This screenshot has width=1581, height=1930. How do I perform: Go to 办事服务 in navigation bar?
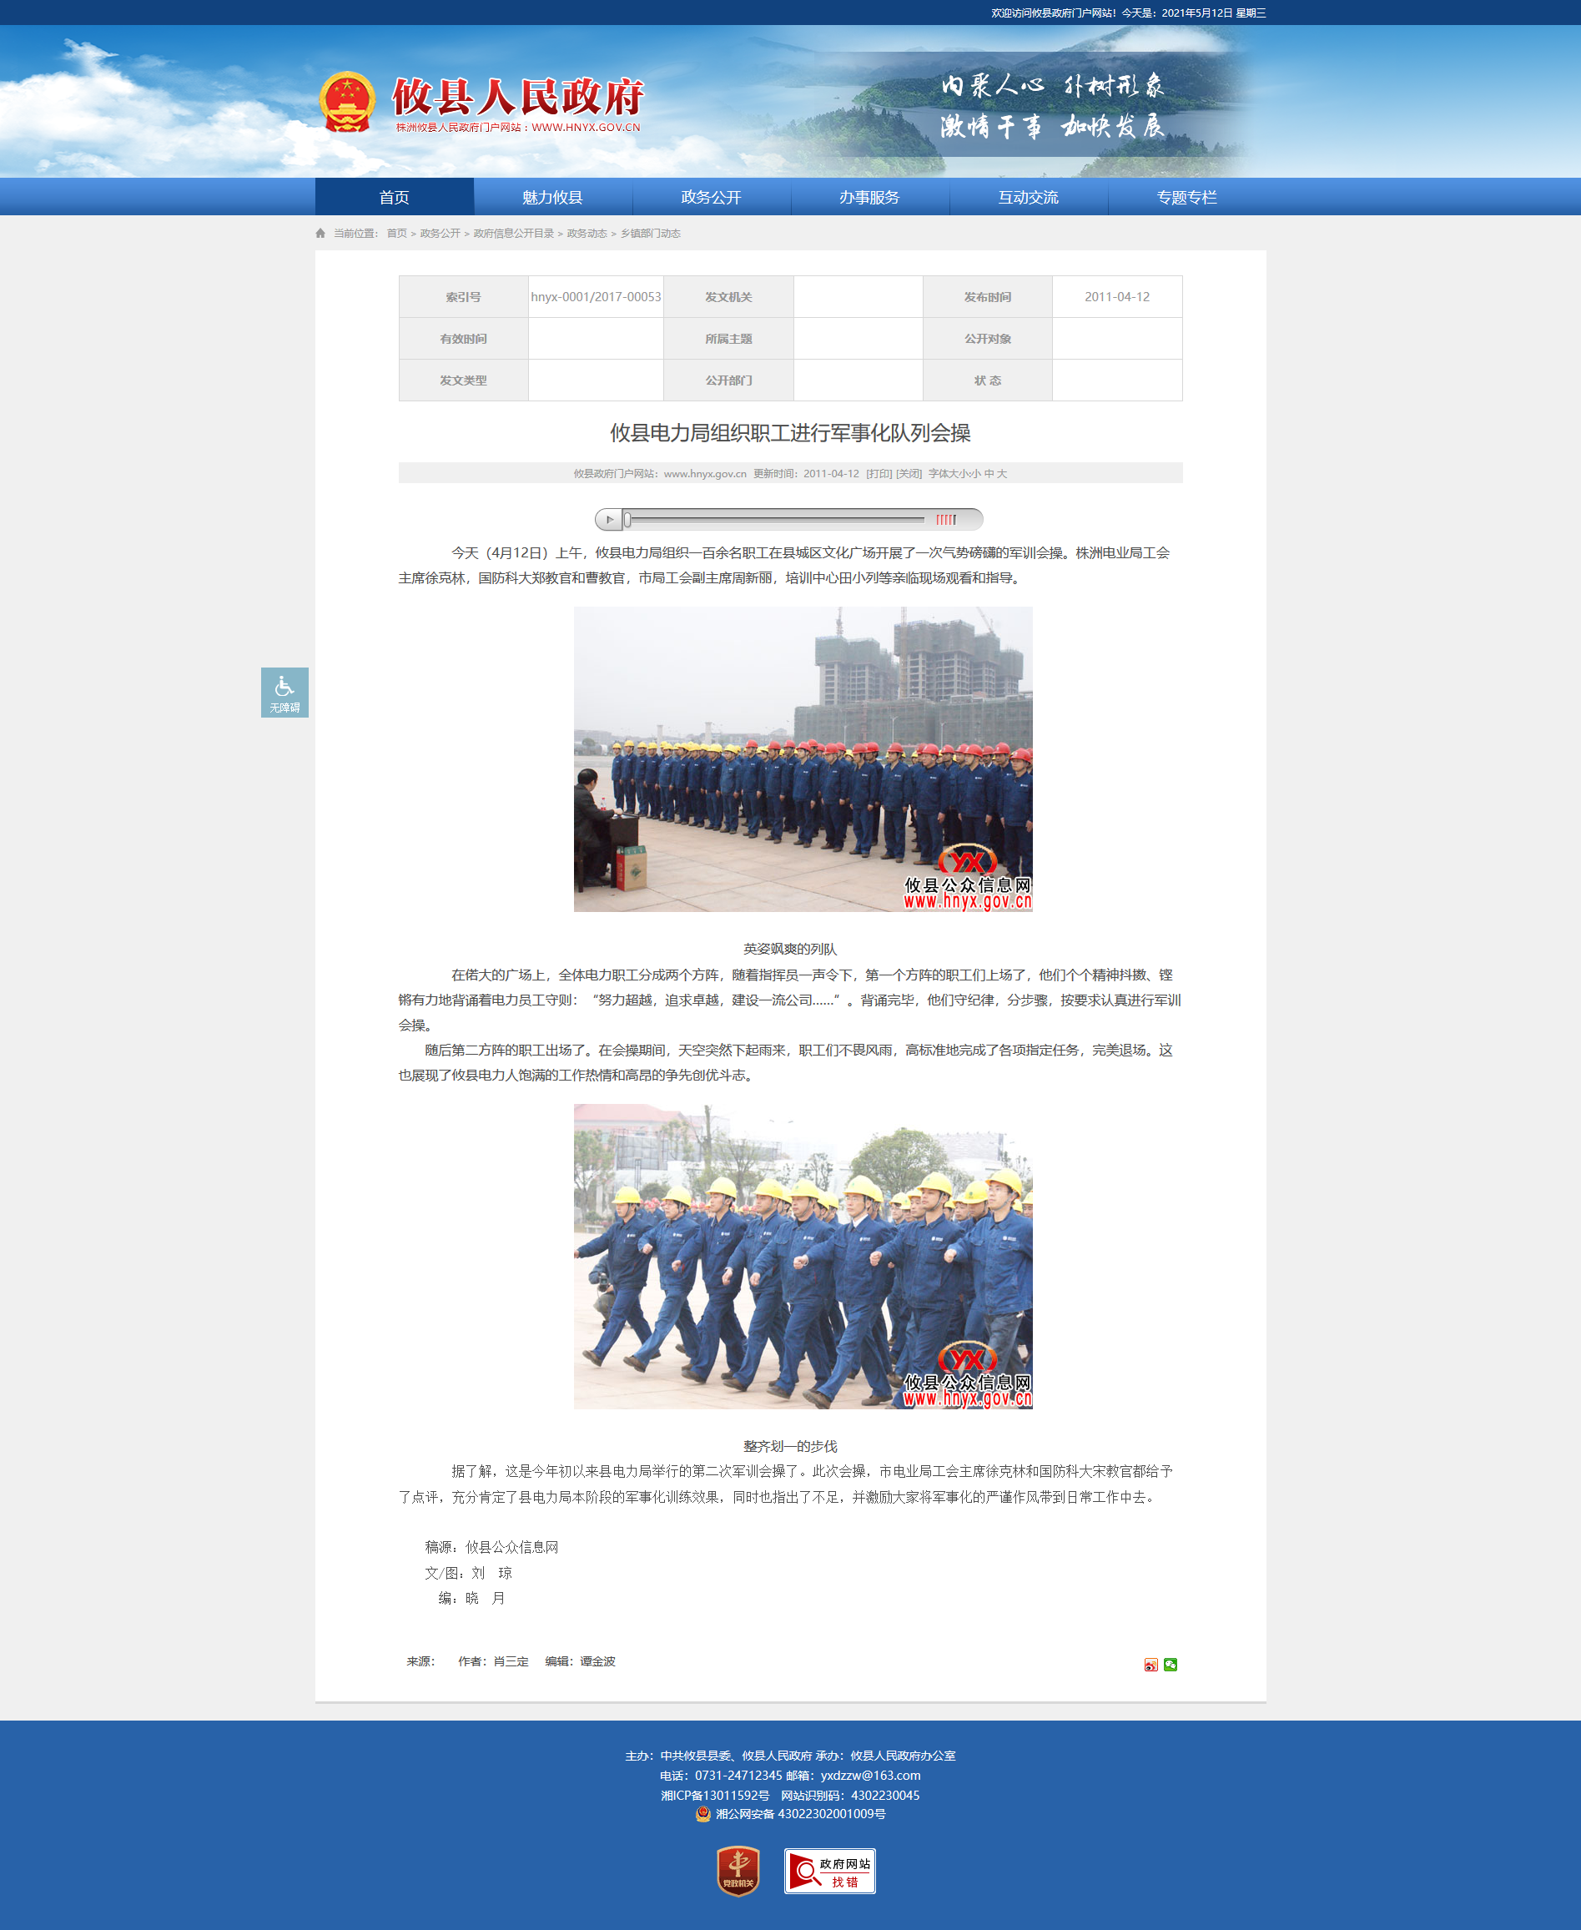point(869,197)
